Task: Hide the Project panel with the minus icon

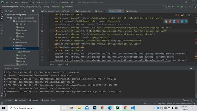Action: click(x=37, y=11)
